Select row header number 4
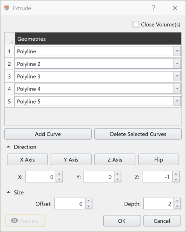The image size is (186, 232). pos(9,89)
